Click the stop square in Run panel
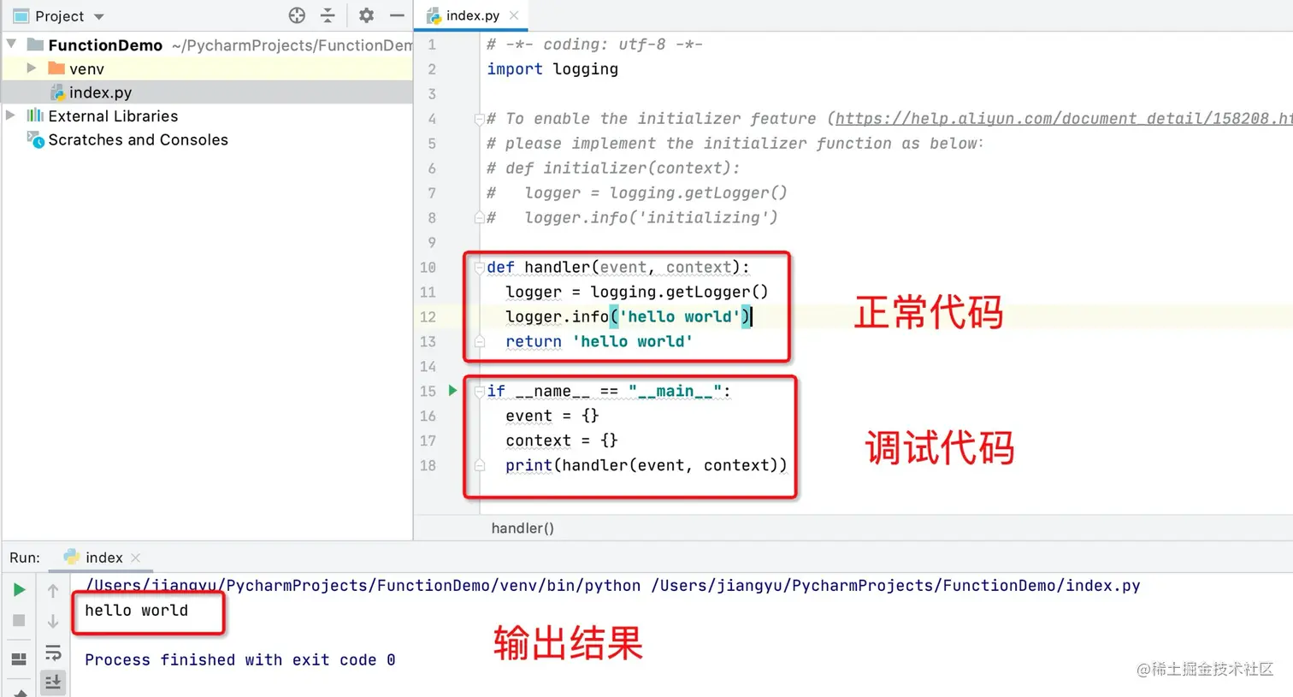 coord(19,621)
